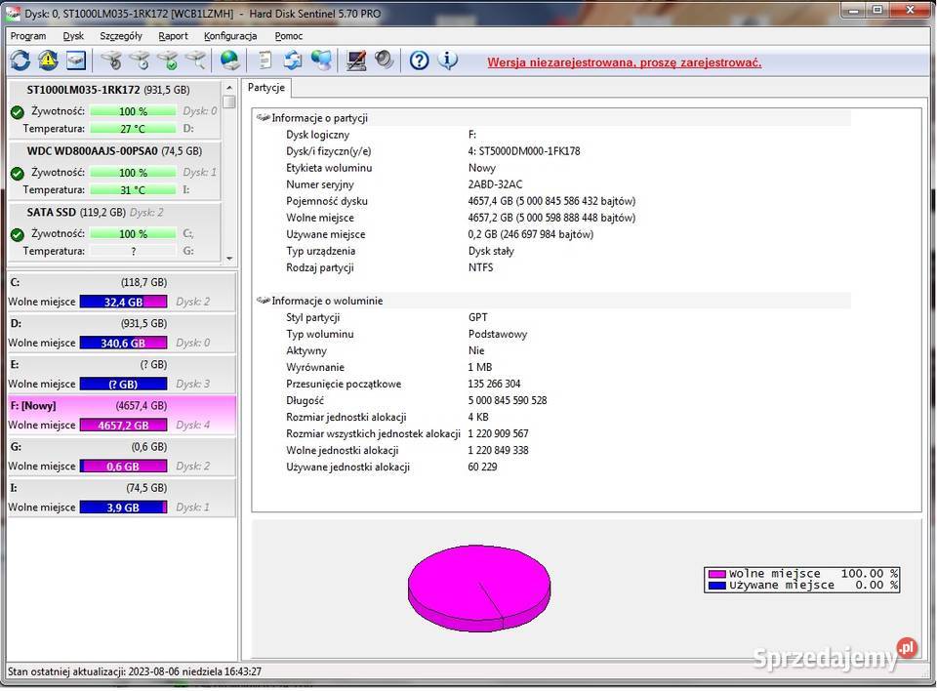Open the Pomoc menu
Viewport: 937px width, 691px height.
coord(289,36)
